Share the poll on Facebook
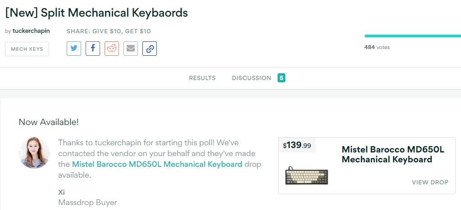The image size is (461, 210). [93, 49]
